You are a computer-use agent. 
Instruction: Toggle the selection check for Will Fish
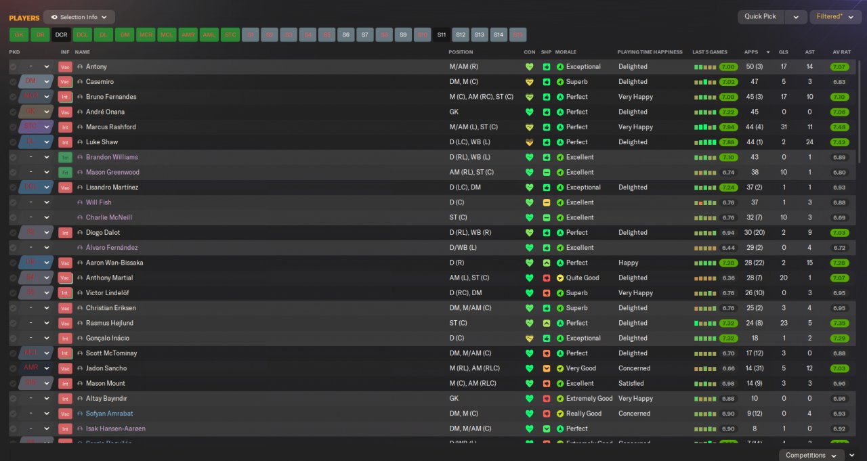coord(13,202)
